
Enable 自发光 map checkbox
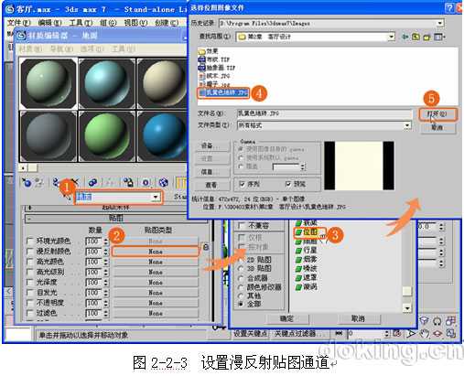(30, 293)
